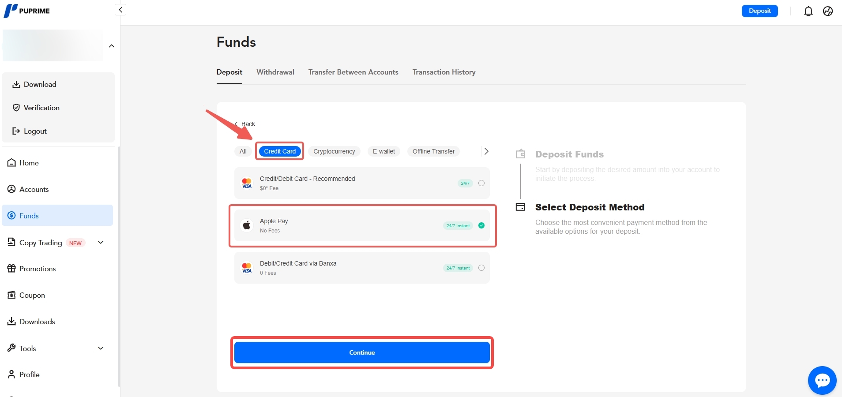Open the live chat bubble

pyautogui.click(x=822, y=380)
